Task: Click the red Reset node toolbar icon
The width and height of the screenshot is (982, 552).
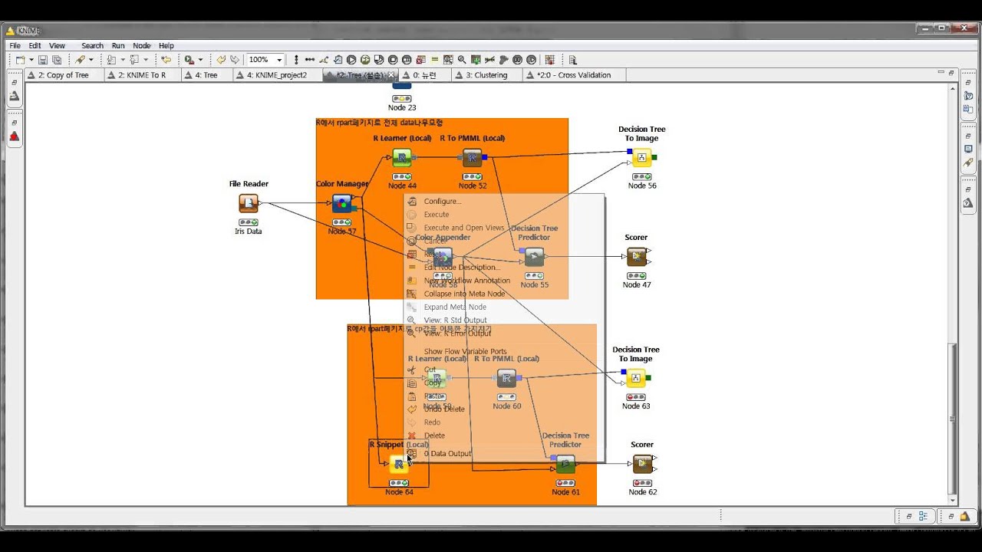Action: (420, 60)
